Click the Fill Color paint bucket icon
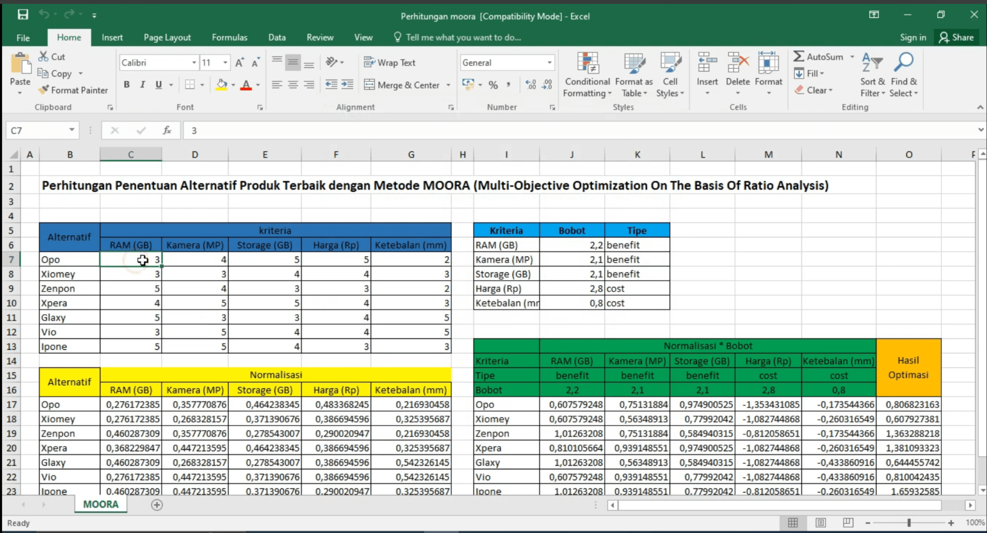 coord(221,85)
